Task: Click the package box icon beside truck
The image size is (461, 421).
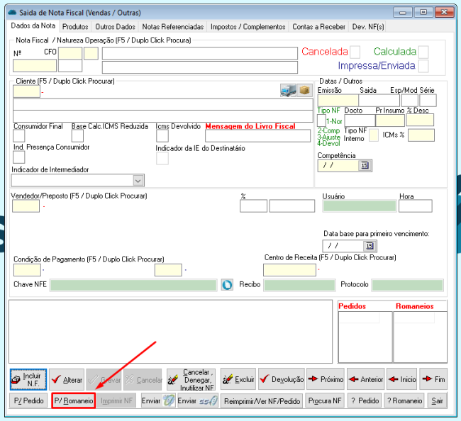Action: tap(305, 90)
